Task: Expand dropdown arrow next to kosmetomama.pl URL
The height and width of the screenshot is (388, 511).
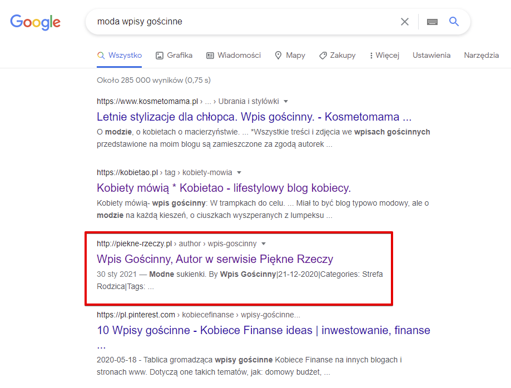Action: (x=286, y=101)
